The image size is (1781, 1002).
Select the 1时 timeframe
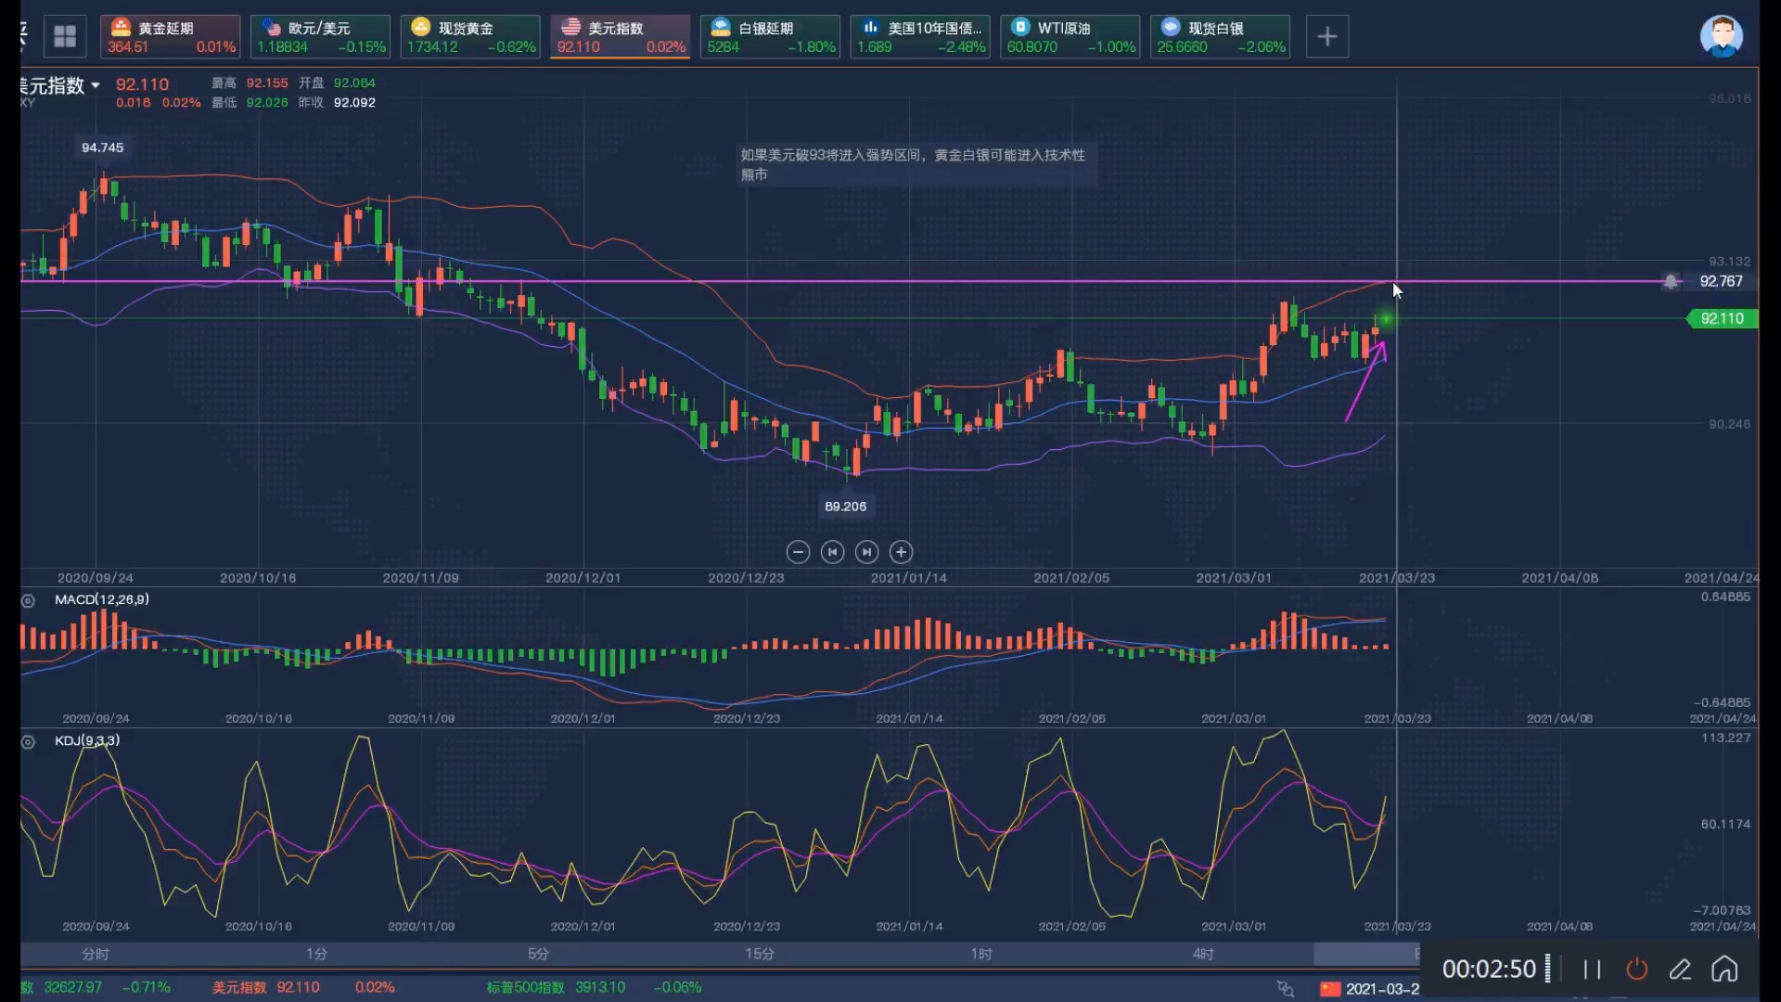coord(981,954)
